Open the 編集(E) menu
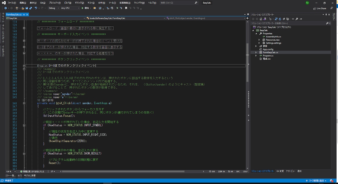This screenshot has width=338, height=184. pyautogui.click(x=23, y=3)
